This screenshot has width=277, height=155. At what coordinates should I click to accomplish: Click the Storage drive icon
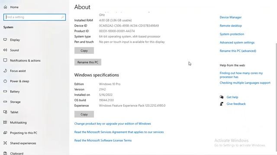[5, 102]
